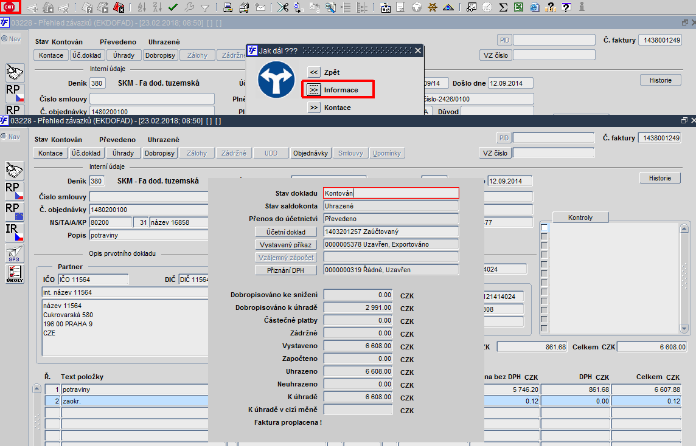Screen dimensions: 696x446
Task: Click the Přiznání DPH button
Action: coord(286,270)
